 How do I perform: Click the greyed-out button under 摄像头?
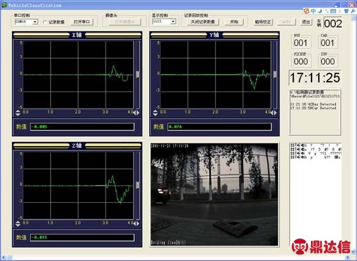pyautogui.click(x=125, y=22)
